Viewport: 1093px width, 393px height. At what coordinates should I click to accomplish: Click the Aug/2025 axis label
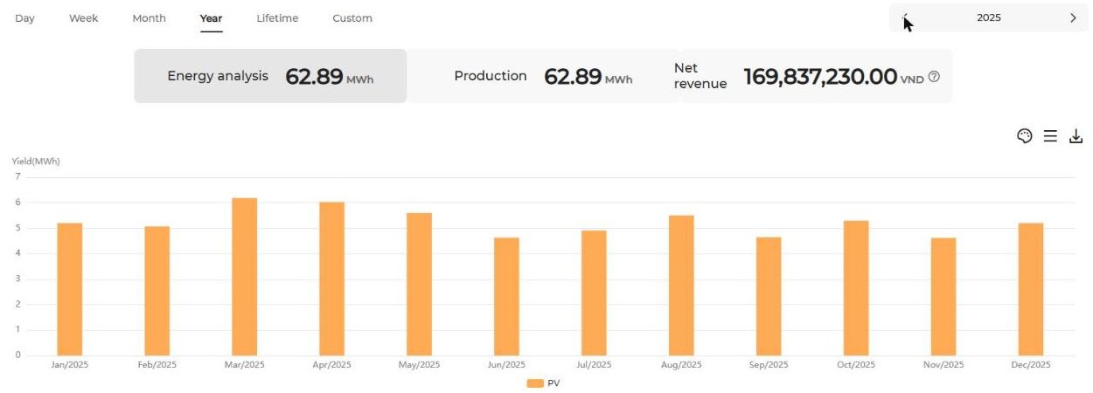tap(681, 365)
